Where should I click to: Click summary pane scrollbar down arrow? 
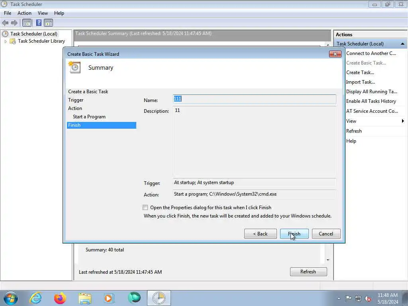[328, 260]
